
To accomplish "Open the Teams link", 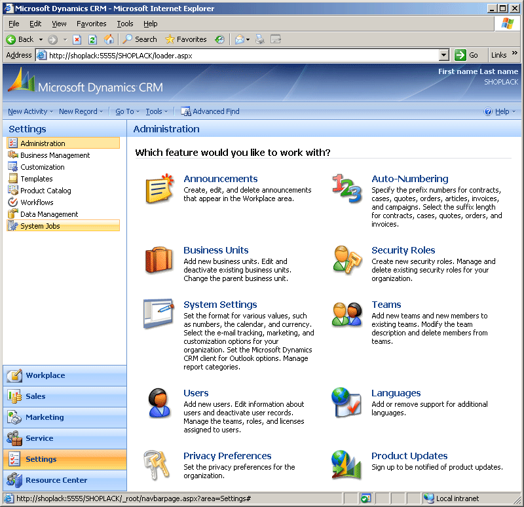I will click(386, 305).
